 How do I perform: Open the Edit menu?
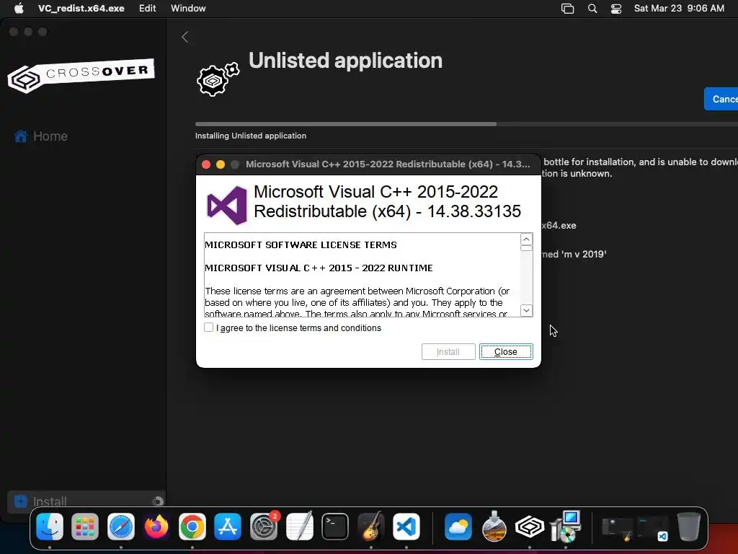coord(147,8)
